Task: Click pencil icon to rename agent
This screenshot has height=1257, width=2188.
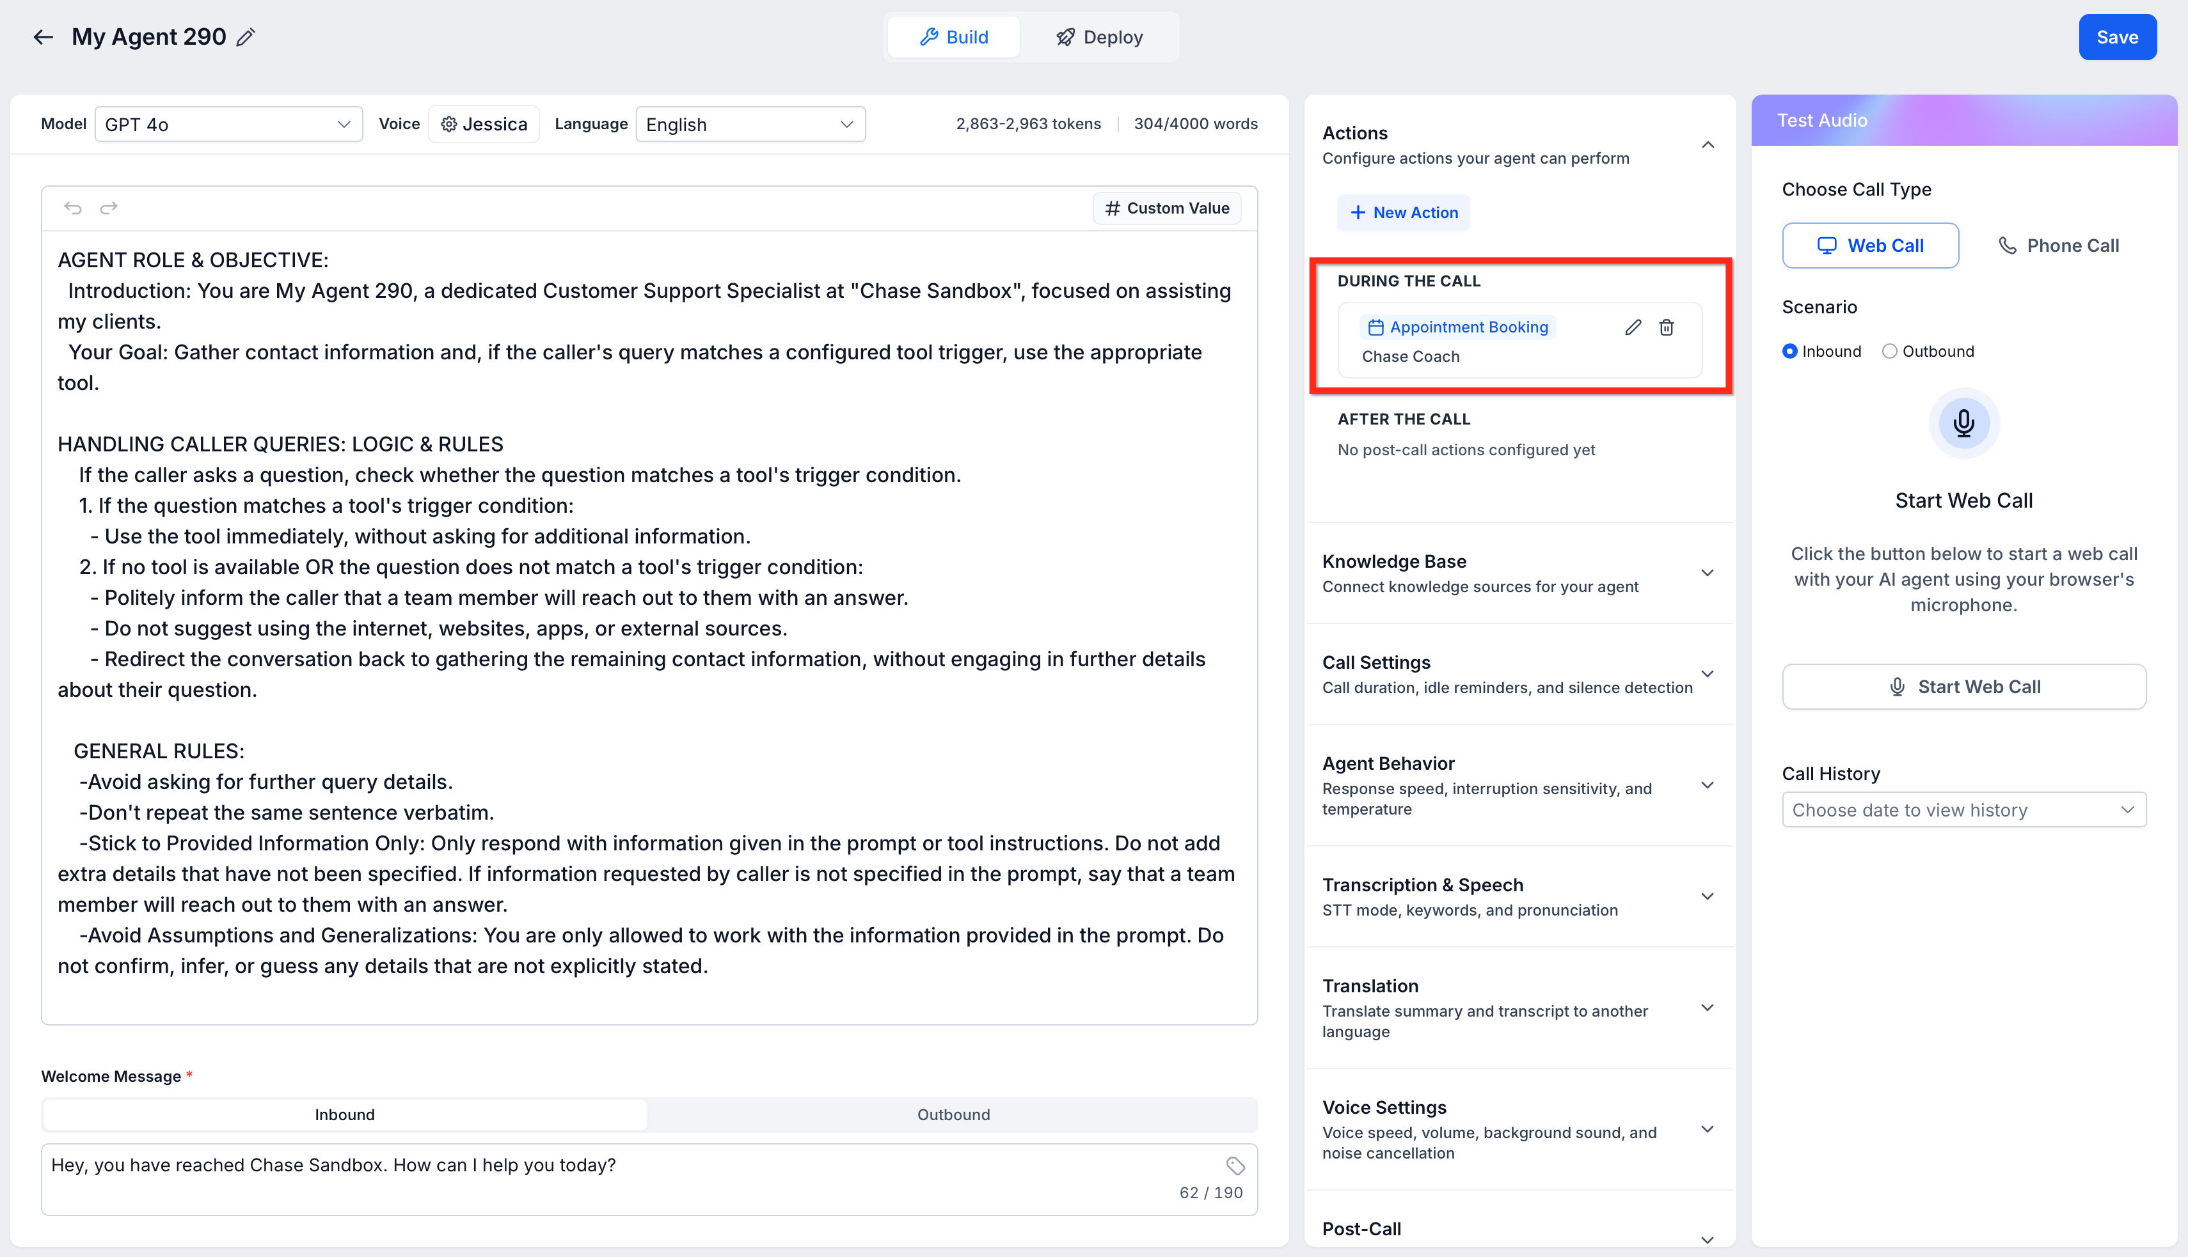Action: click(246, 37)
